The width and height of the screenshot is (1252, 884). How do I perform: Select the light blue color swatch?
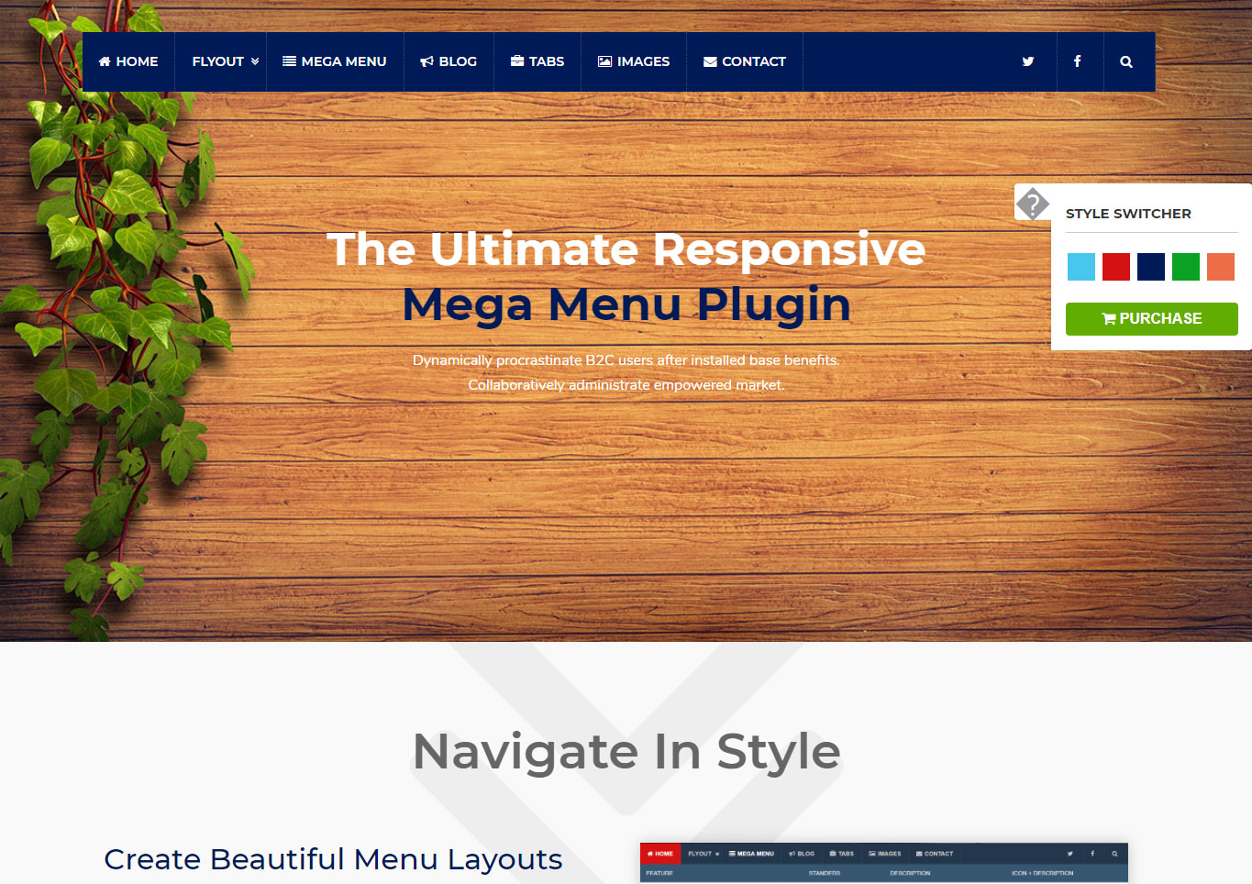click(x=1080, y=267)
